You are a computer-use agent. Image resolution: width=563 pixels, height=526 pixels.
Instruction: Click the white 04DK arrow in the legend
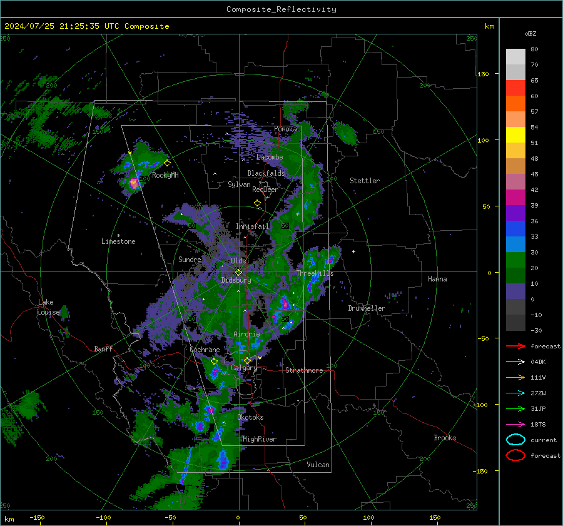point(515,362)
